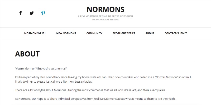Click the divider line under the About heading
The width and height of the screenshot is (211, 105).
(105, 62)
